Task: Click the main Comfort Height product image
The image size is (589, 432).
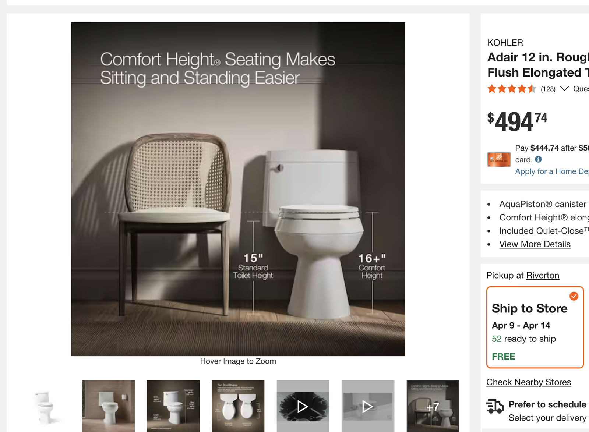Action: [x=238, y=189]
